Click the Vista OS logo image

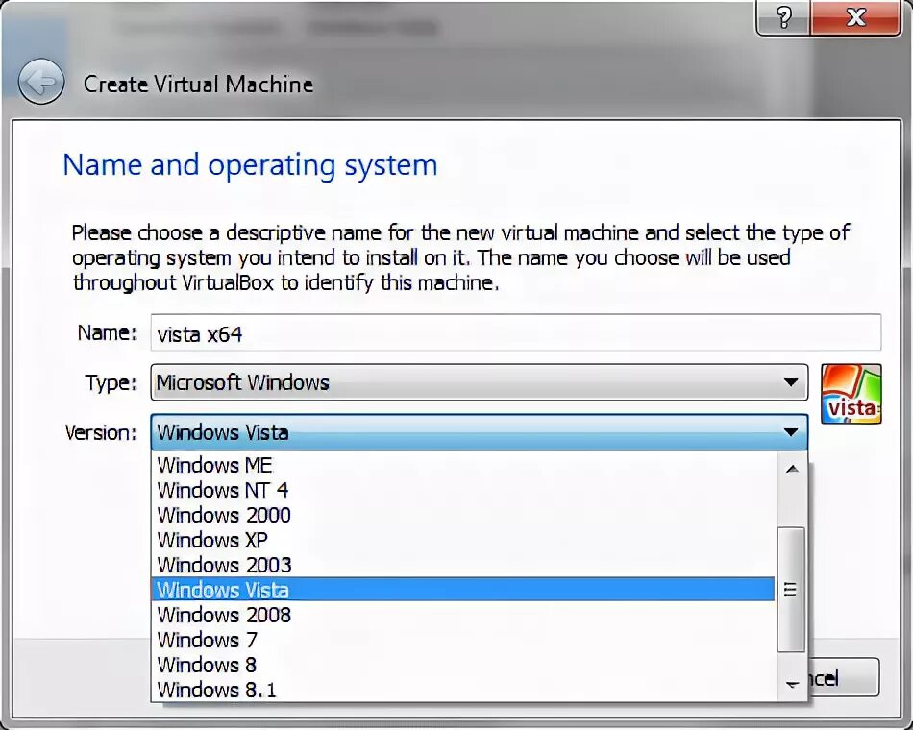pyautogui.click(x=851, y=394)
